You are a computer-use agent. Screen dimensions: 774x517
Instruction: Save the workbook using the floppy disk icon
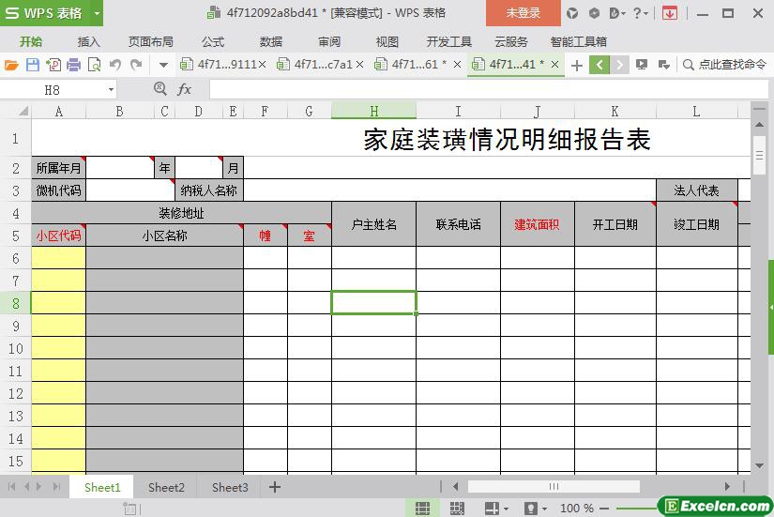[33, 65]
